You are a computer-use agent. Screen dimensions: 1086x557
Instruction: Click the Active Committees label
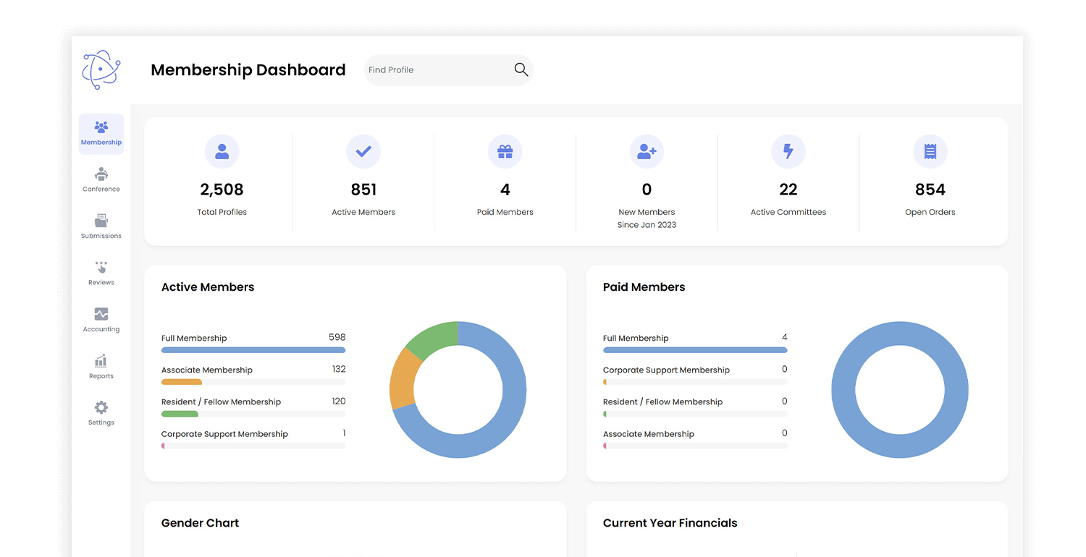pyautogui.click(x=788, y=212)
